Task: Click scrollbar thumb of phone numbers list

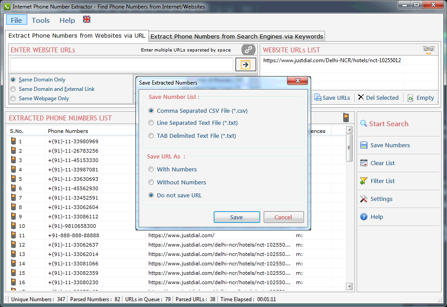Action: click(349, 148)
